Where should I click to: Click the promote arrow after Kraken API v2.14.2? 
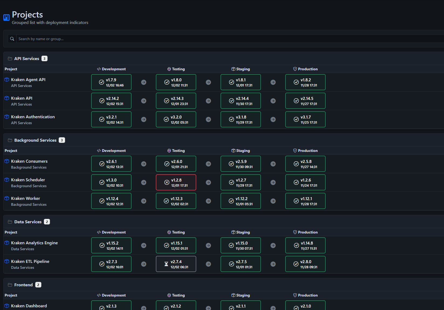143,101
